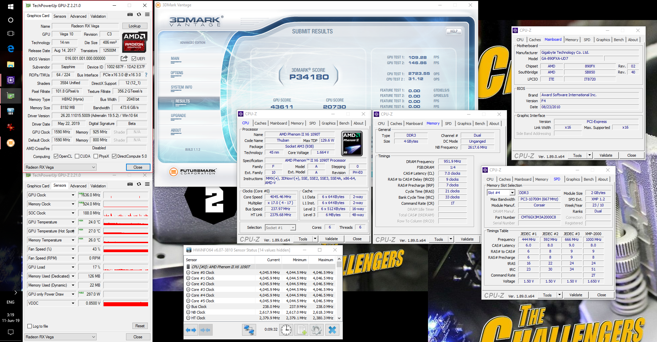Click the HWiNFO sensor list scrollbar thumb
The height and width of the screenshot is (342, 657).
point(339,265)
